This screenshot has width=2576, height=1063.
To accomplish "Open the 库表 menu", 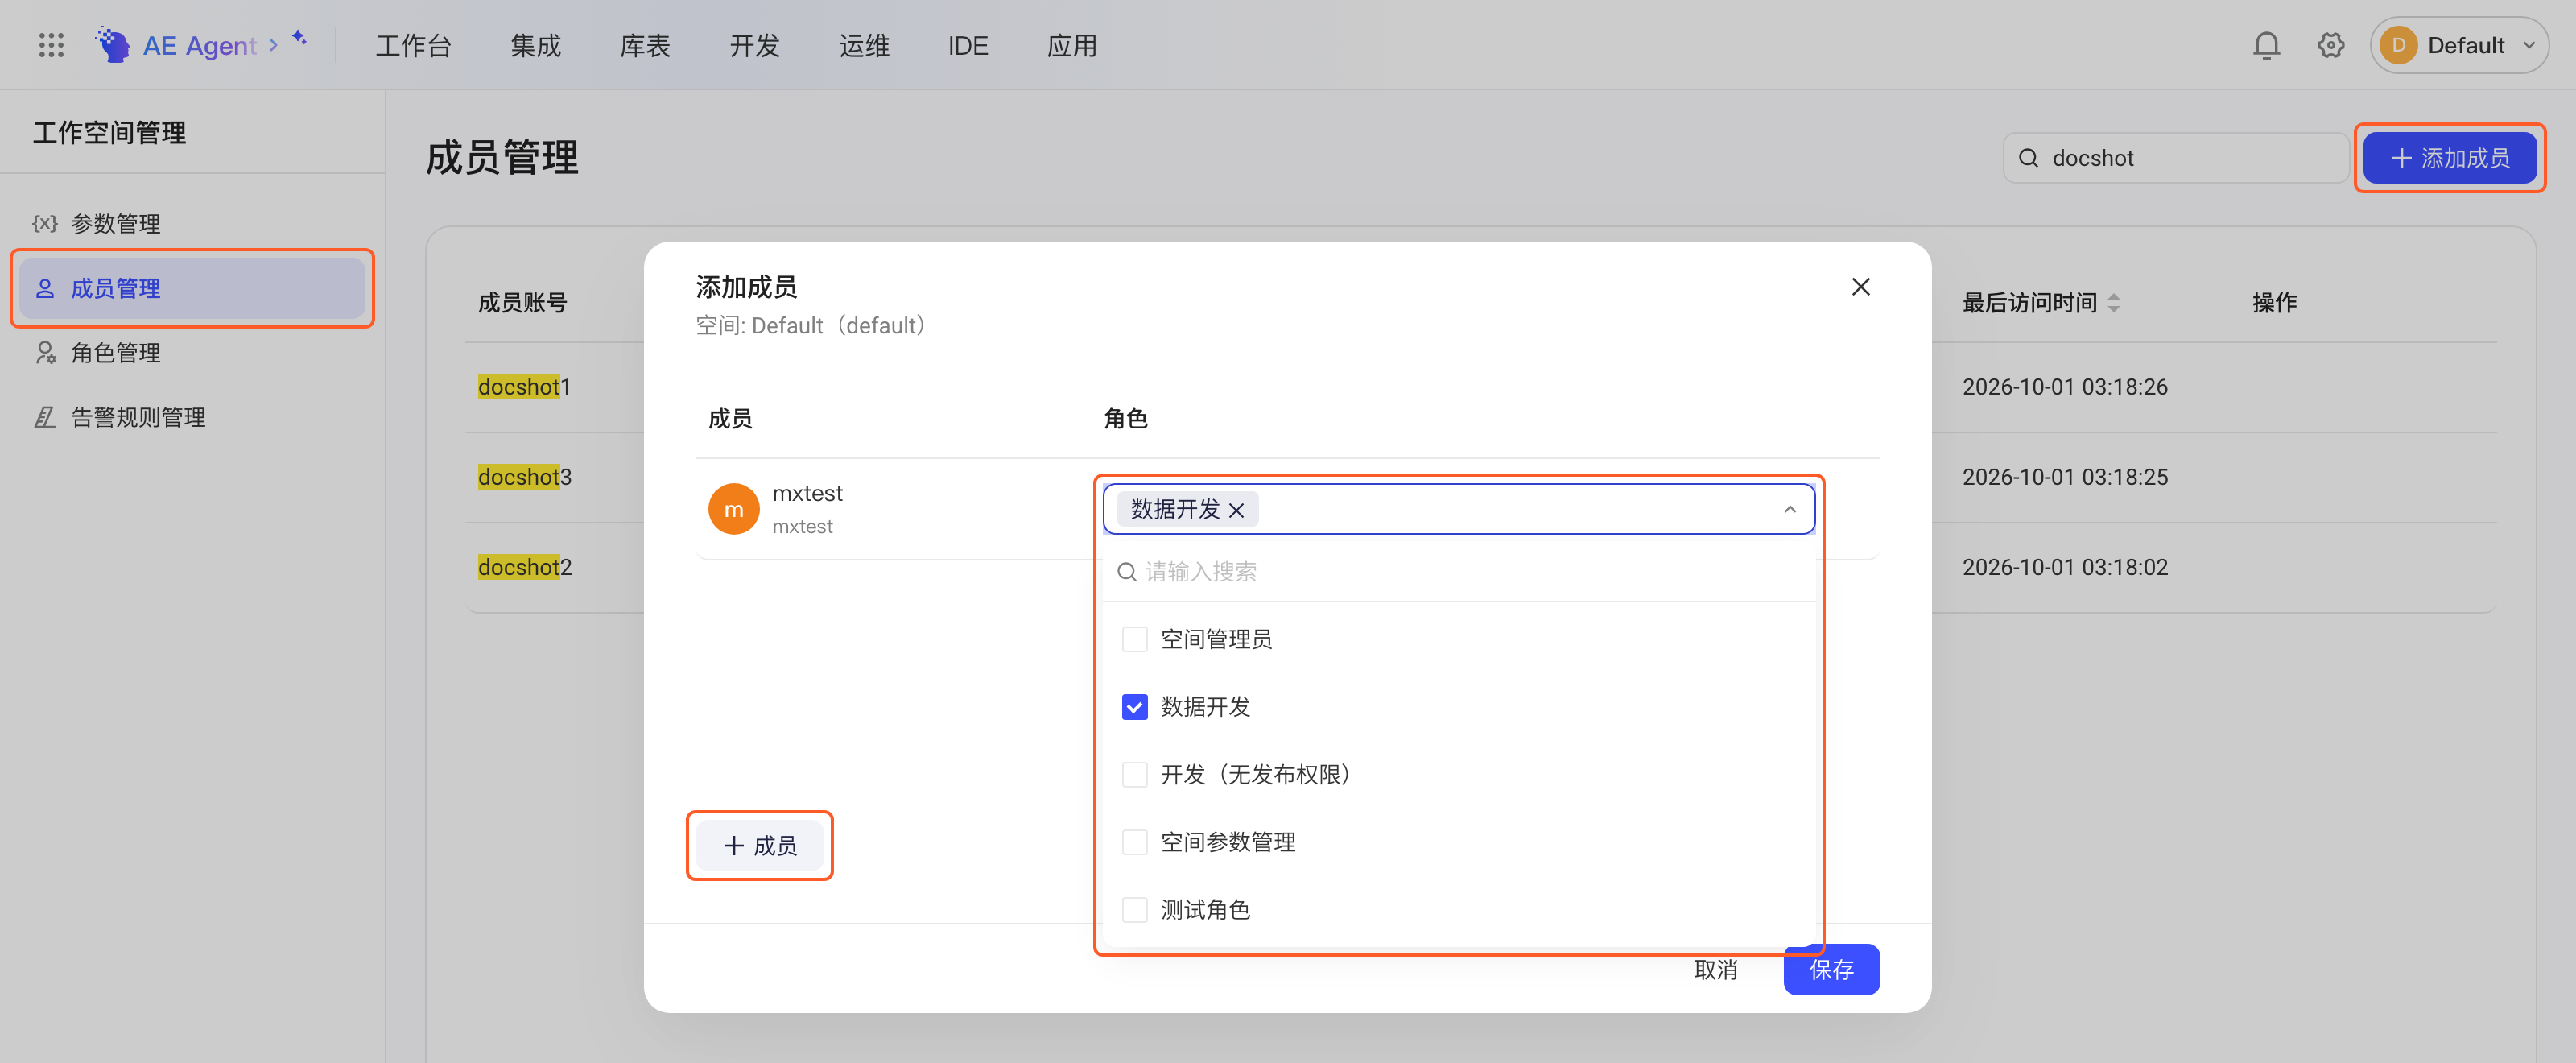I will click(645, 46).
